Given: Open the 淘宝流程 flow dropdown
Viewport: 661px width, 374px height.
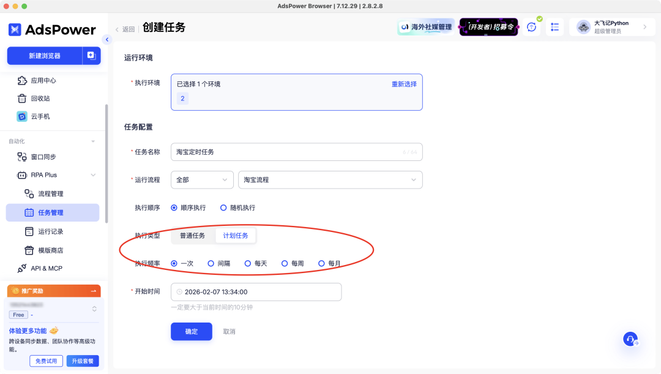Looking at the screenshot, I should pyautogui.click(x=330, y=180).
